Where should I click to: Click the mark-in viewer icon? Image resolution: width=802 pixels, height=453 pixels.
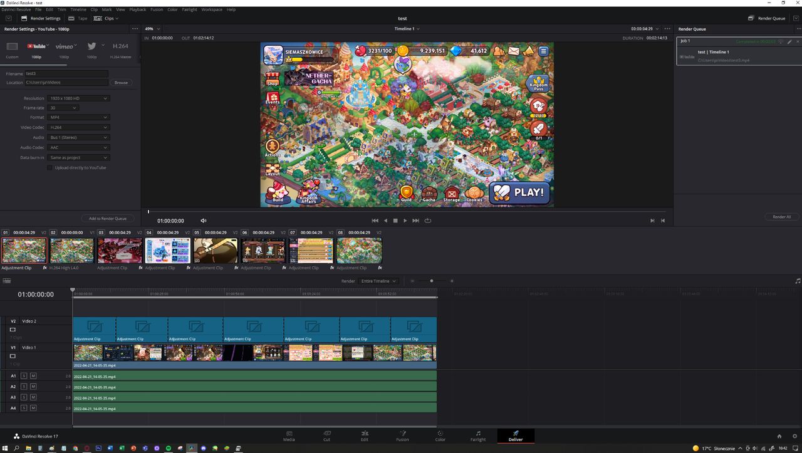pyautogui.click(x=652, y=221)
